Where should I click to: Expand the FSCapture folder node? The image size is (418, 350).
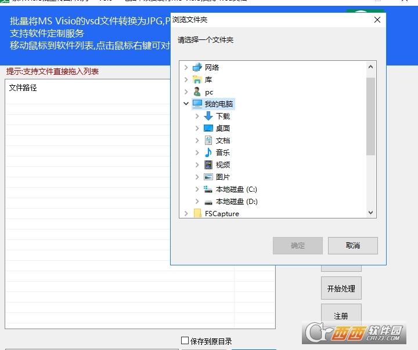[186, 213]
